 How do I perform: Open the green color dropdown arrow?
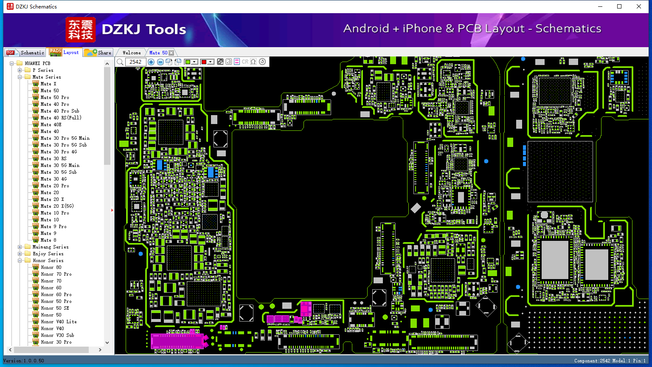click(195, 62)
